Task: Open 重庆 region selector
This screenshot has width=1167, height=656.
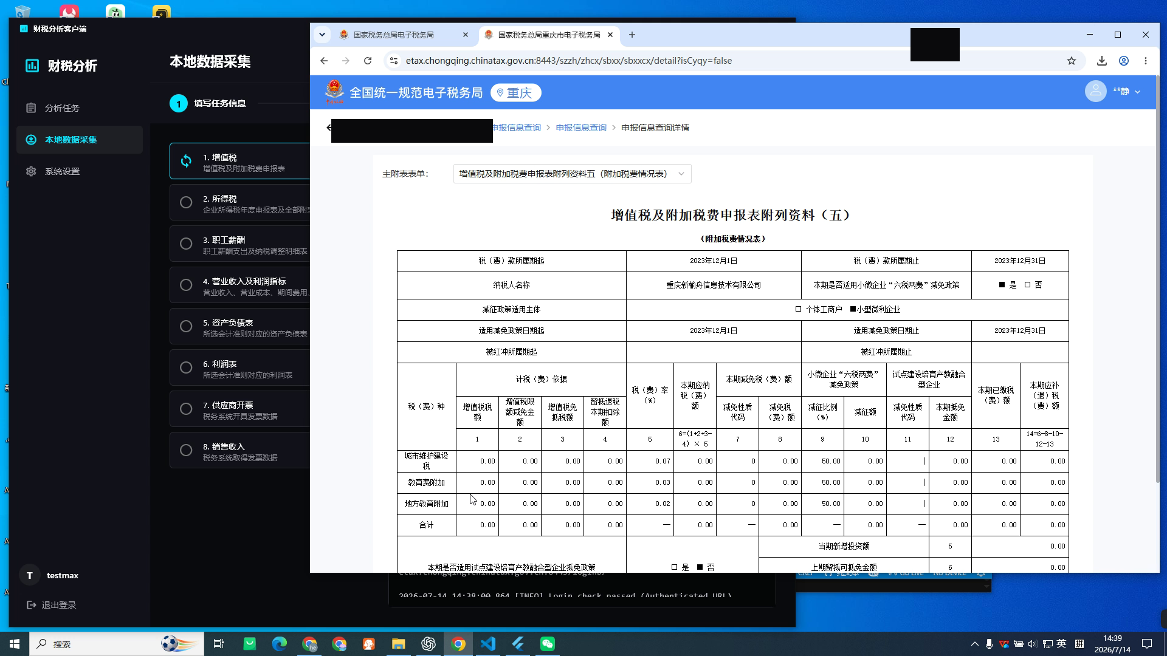Action: [x=515, y=92]
